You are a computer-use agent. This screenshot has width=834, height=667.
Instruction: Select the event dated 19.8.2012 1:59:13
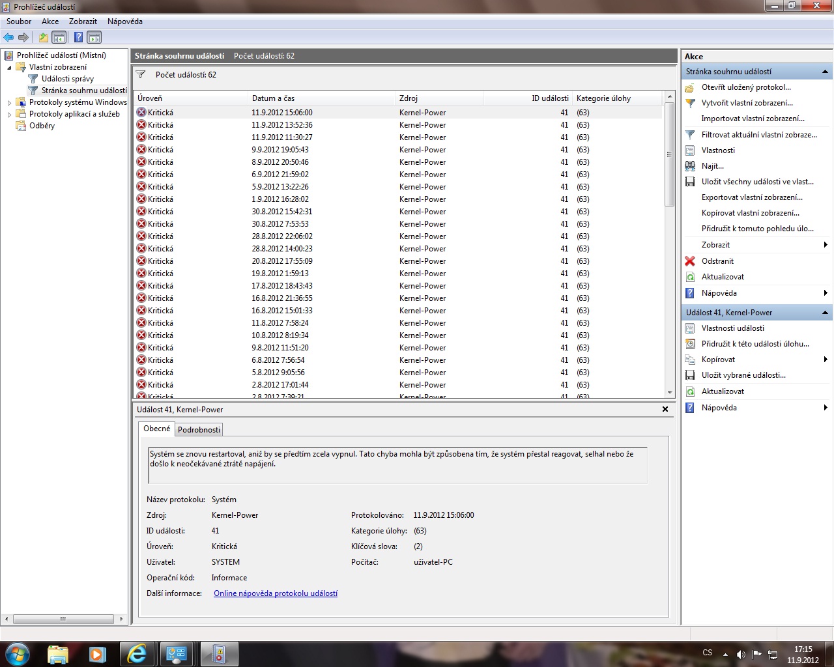pyautogui.click(x=398, y=274)
